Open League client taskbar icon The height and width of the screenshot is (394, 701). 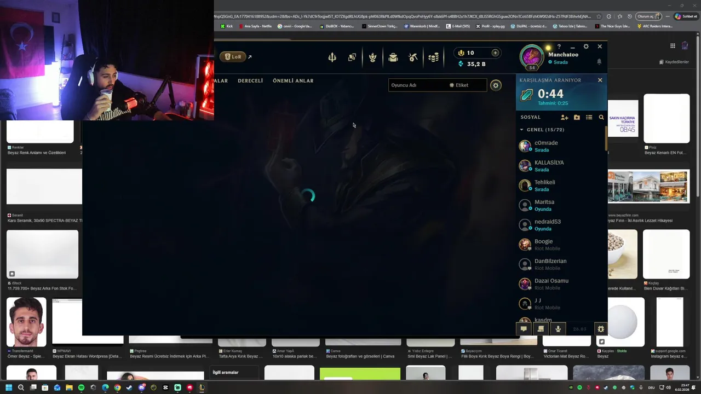click(202, 387)
